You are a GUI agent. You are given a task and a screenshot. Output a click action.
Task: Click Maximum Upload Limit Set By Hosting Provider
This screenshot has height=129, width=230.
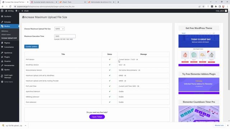coord(42,81)
